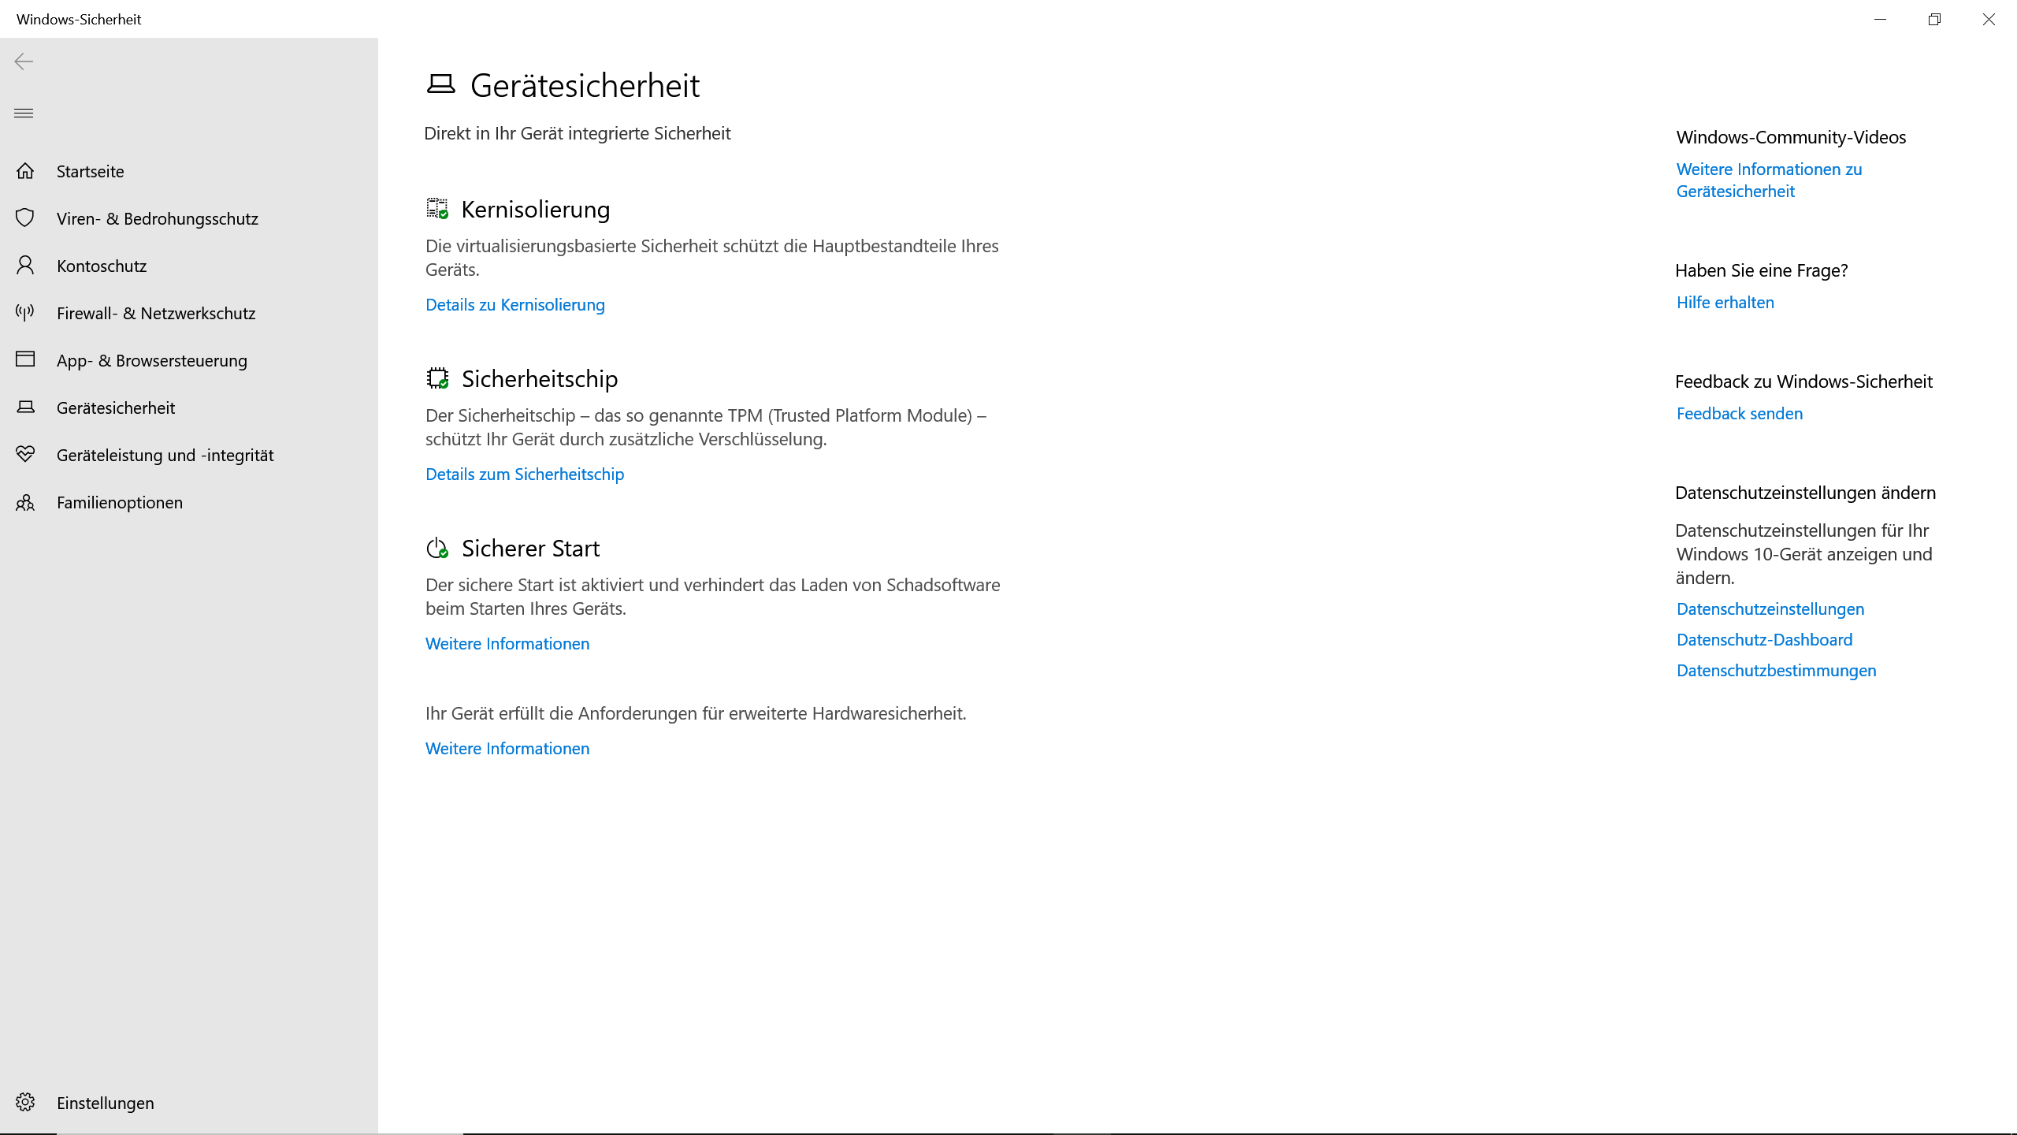This screenshot has height=1135, width=2017.
Task: Click the back arrow icon
Action: (24, 61)
